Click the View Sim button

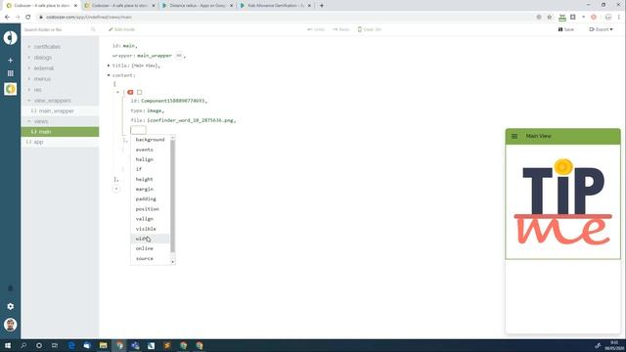point(370,29)
